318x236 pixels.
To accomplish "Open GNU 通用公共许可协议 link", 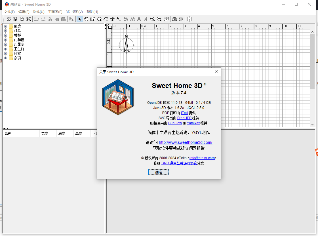I will (179, 163).
